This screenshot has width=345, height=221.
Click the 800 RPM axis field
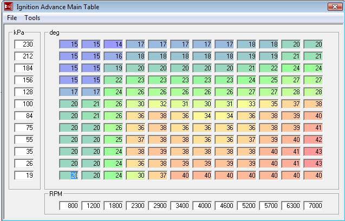tap(69, 206)
